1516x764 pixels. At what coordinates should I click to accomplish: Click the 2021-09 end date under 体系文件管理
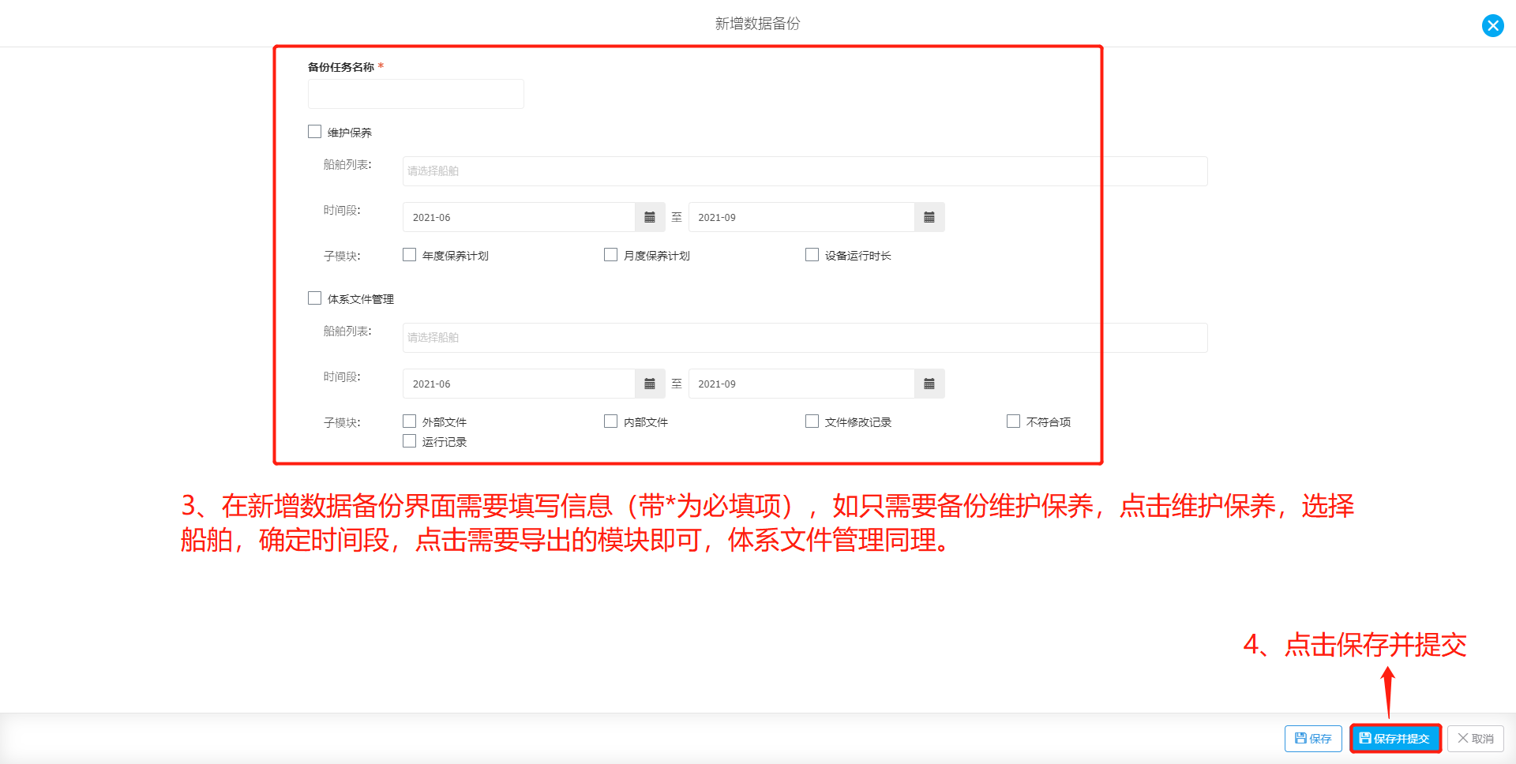(801, 384)
